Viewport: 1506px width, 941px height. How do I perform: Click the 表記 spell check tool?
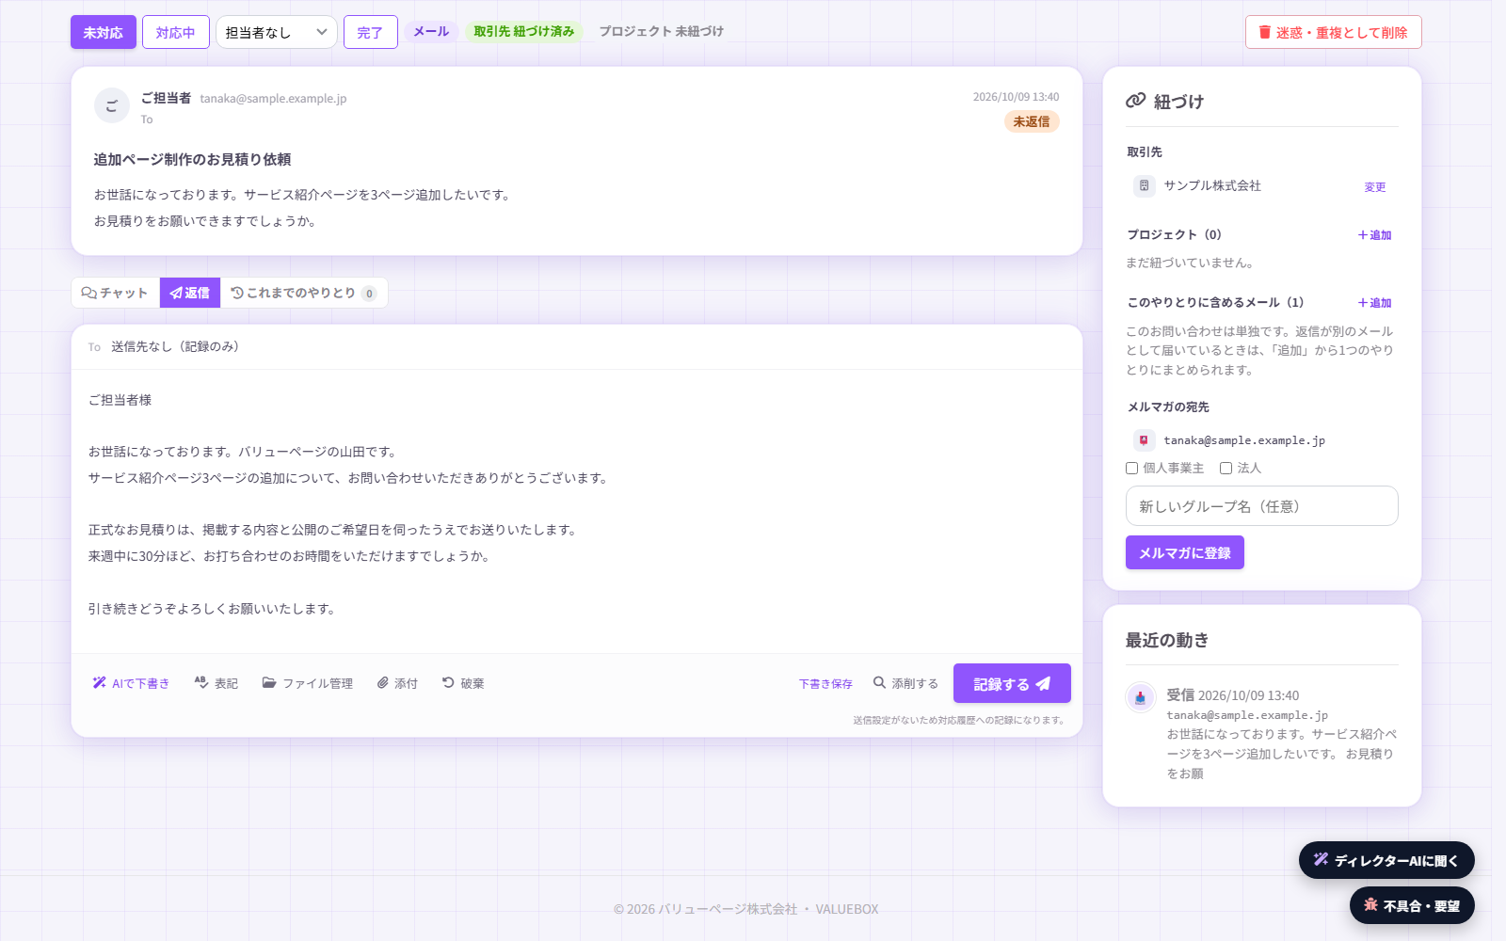(216, 683)
